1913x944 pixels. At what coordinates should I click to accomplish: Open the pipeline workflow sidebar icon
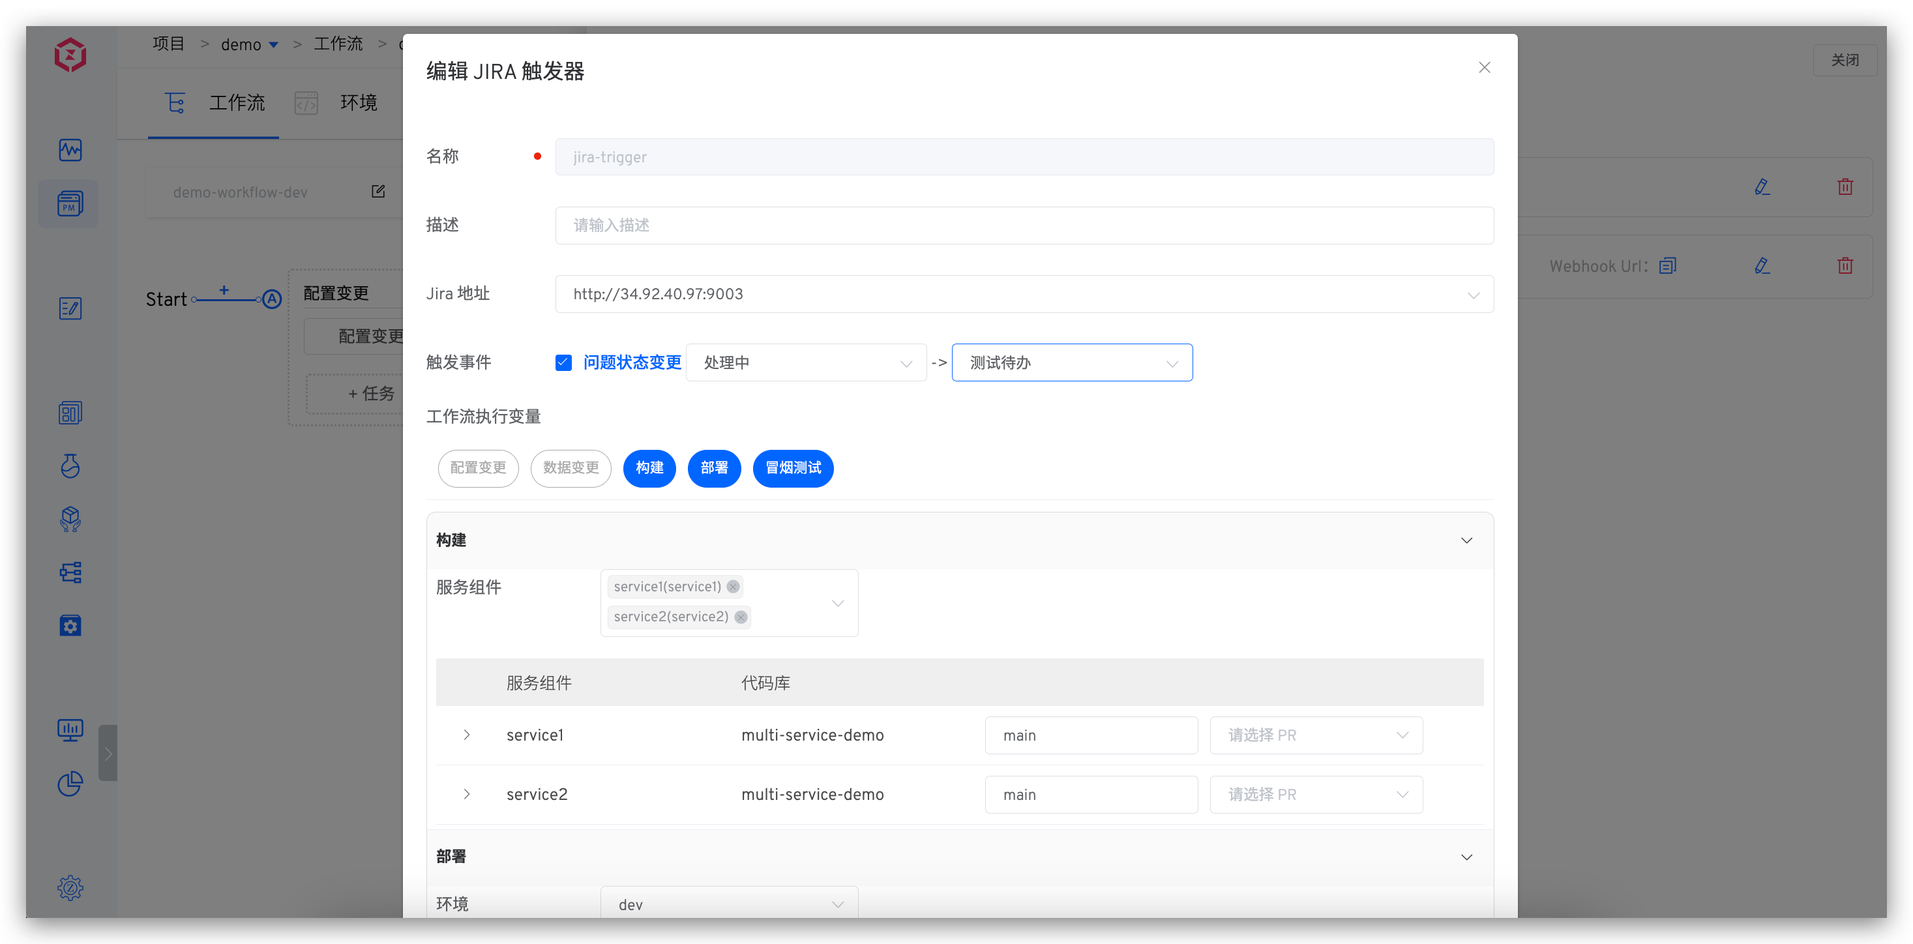69,572
